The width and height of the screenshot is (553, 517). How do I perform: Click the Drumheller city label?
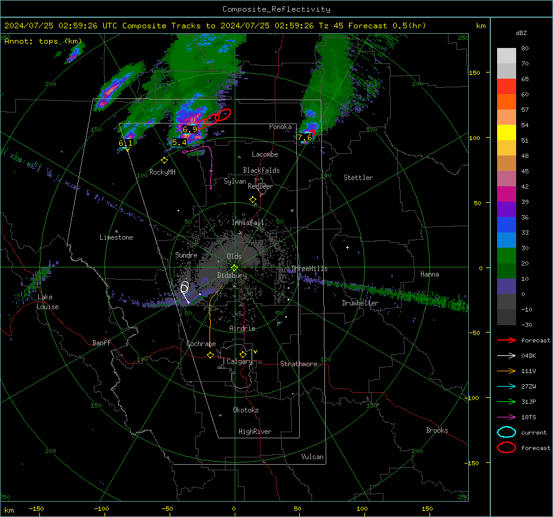coord(360,303)
